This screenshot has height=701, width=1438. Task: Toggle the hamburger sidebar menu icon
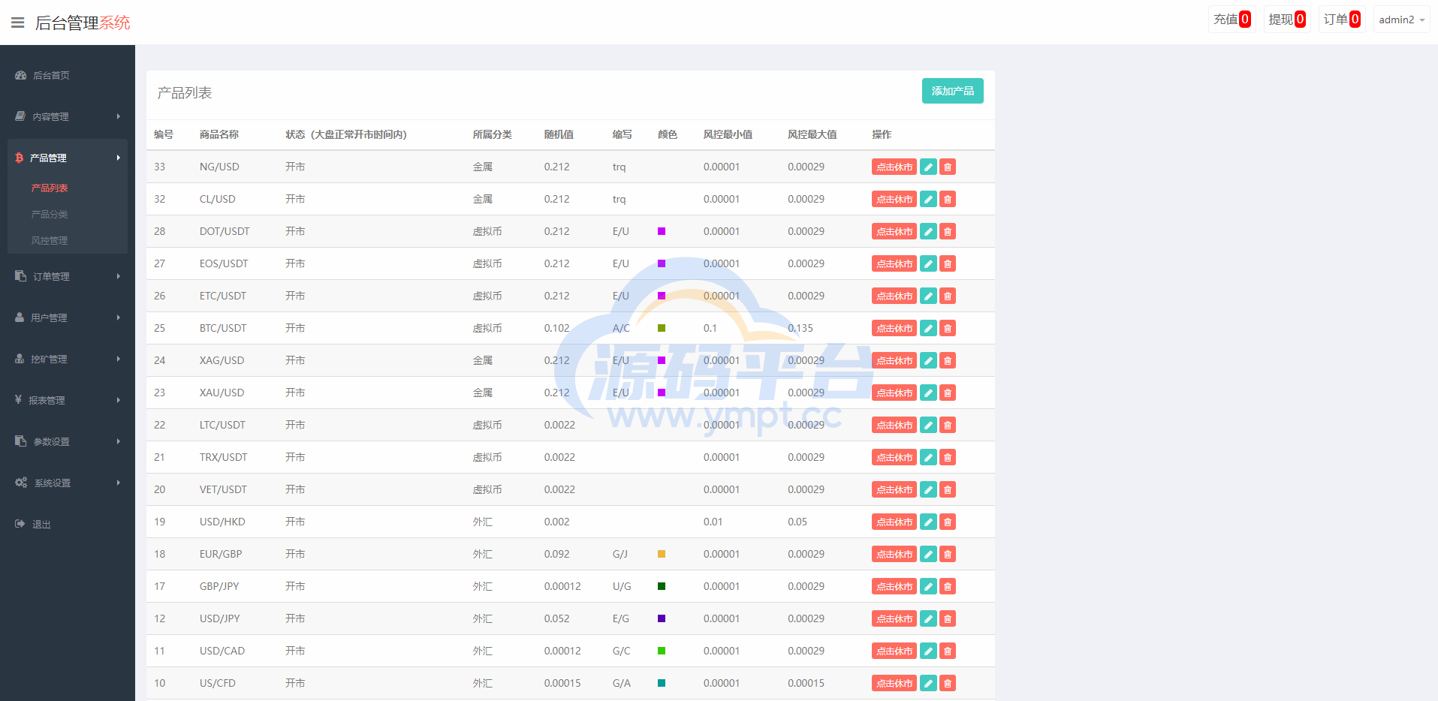click(x=18, y=23)
